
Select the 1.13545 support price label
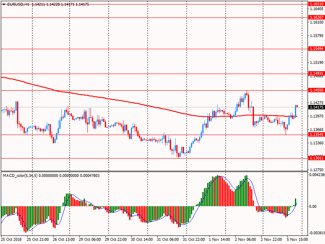pyautogui.click(x=316, y=135)
